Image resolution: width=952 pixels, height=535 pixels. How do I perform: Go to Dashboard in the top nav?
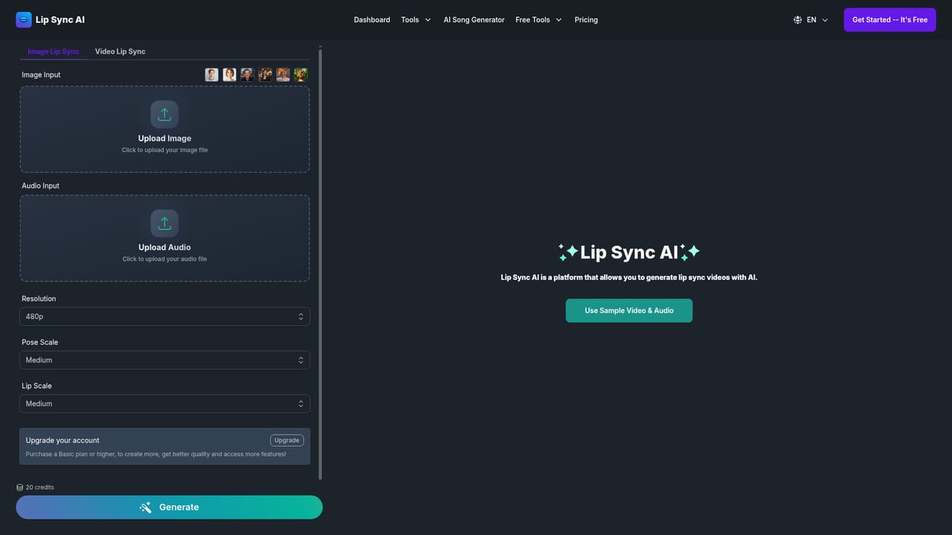pyautogui.click(x=372, y=20)
